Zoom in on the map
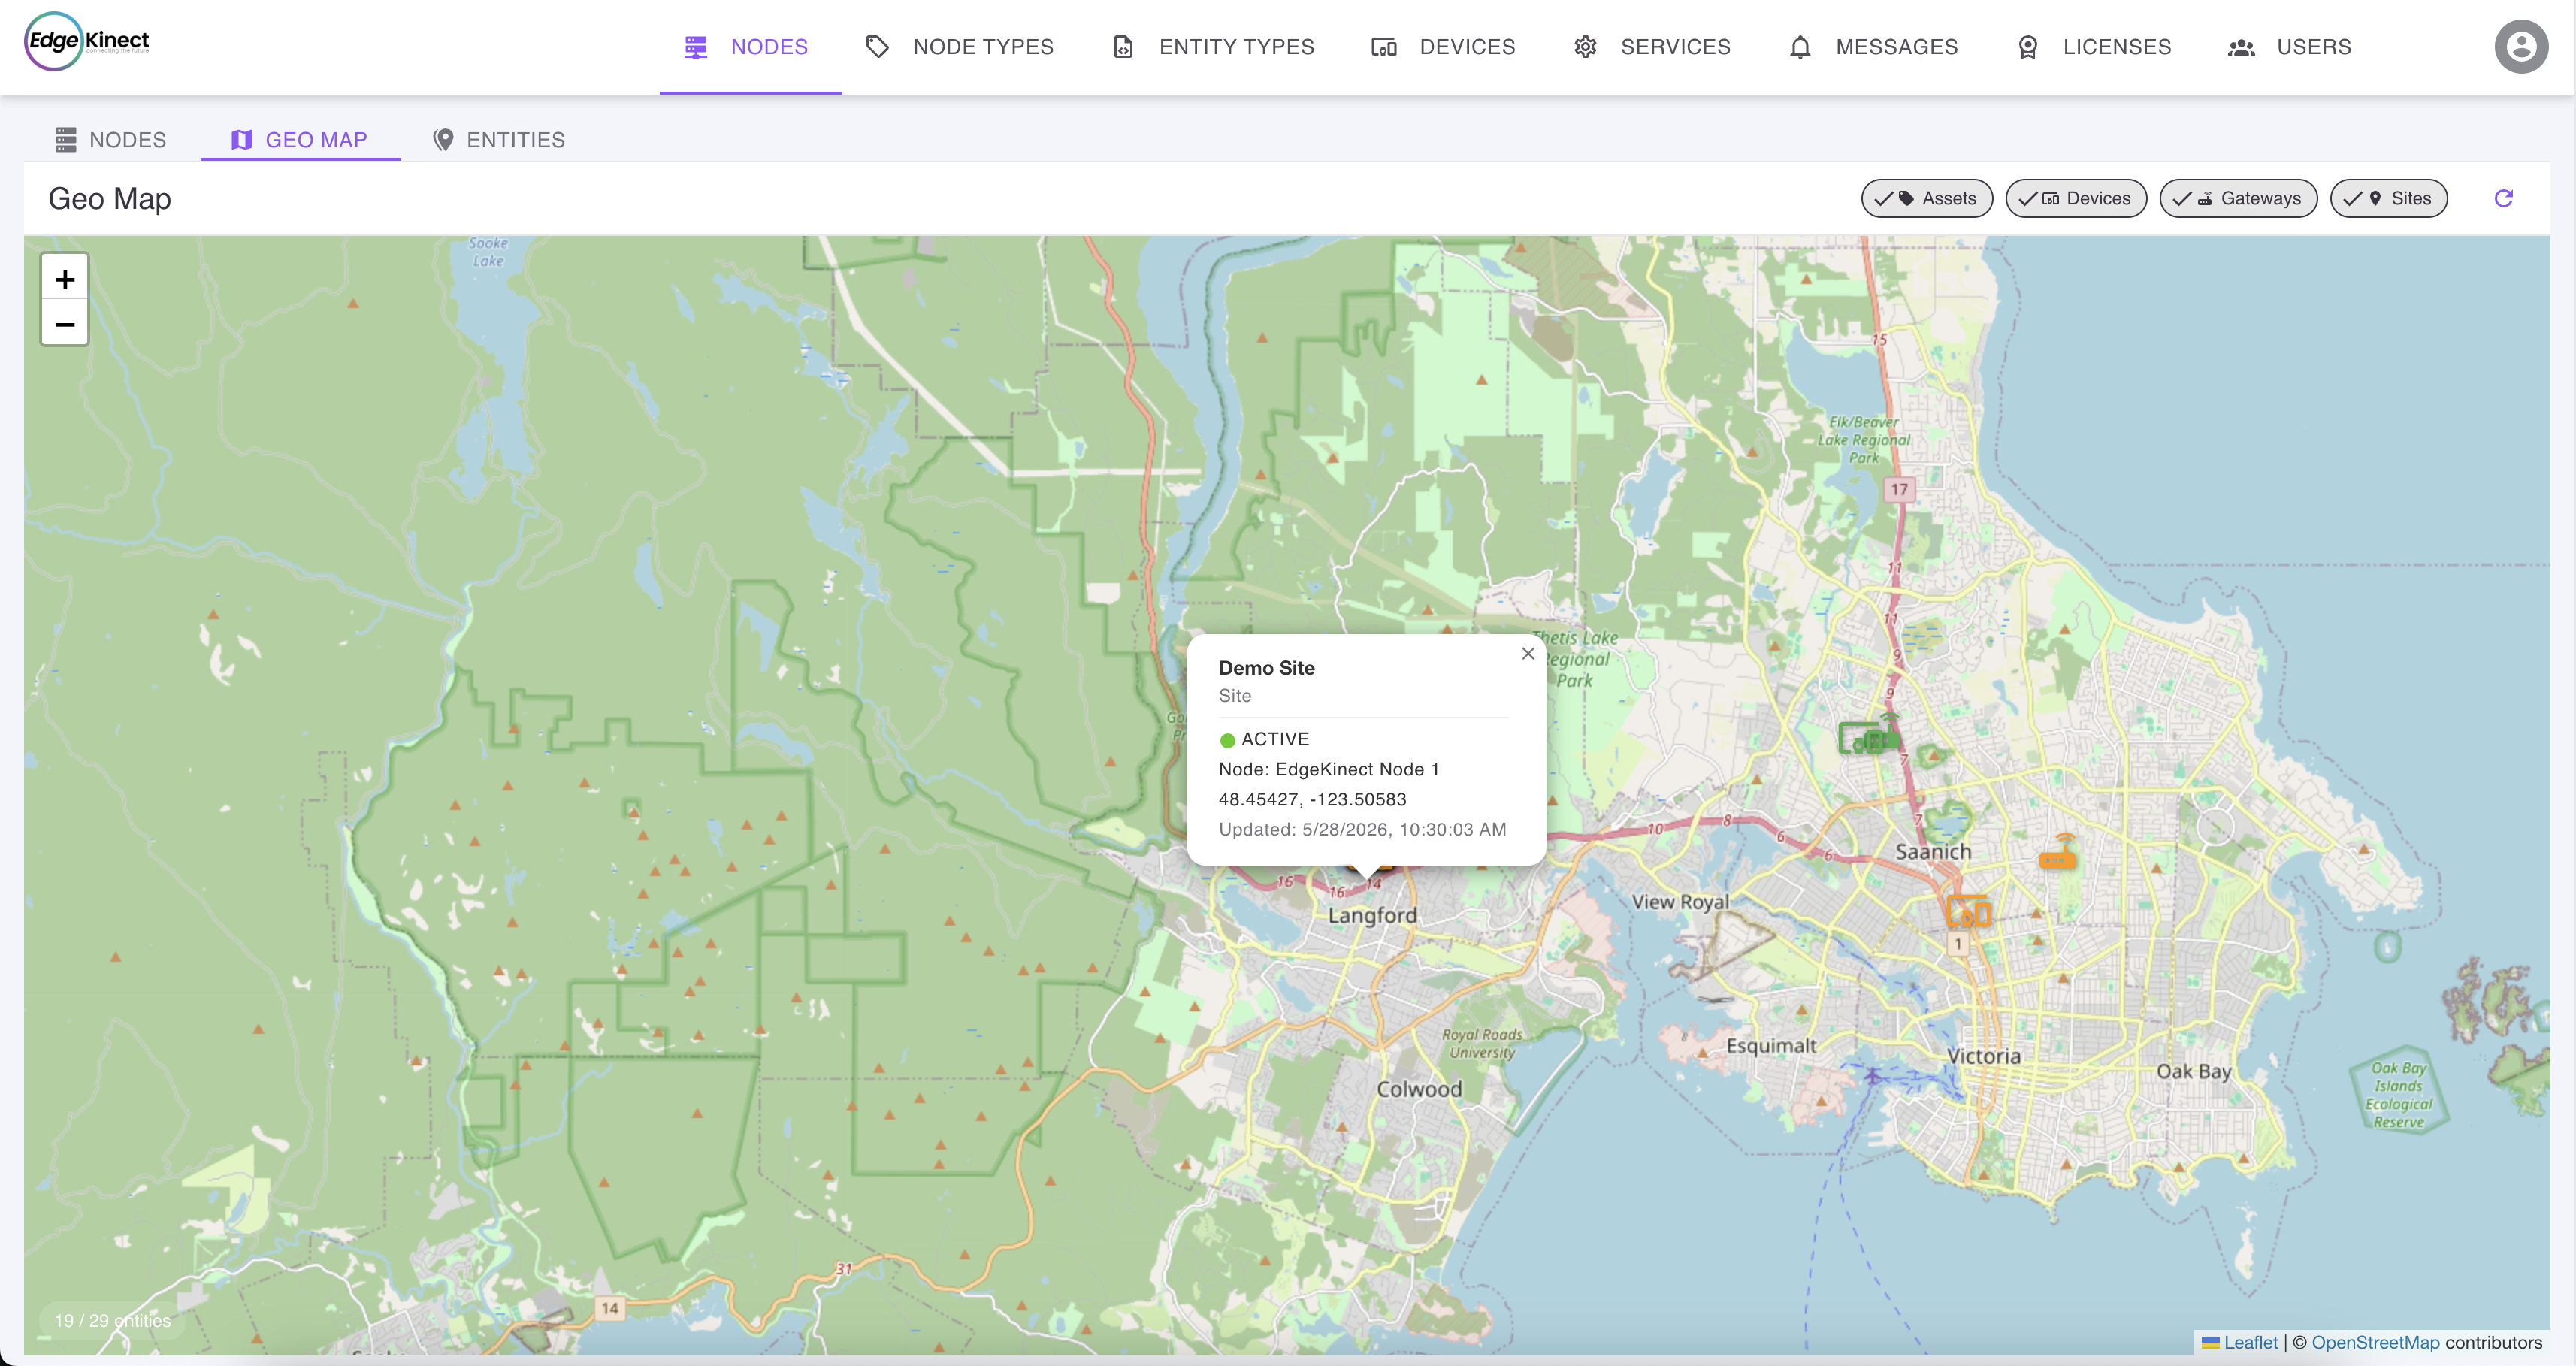2576x1366 pixels. click(65, 279)
